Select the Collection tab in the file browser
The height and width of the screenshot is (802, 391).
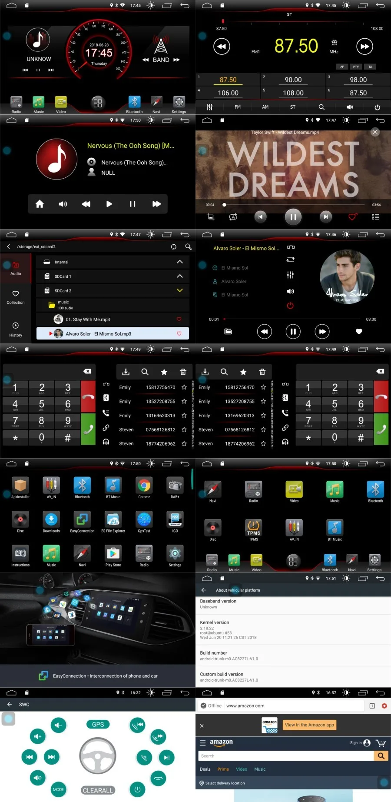pos(16,297)
